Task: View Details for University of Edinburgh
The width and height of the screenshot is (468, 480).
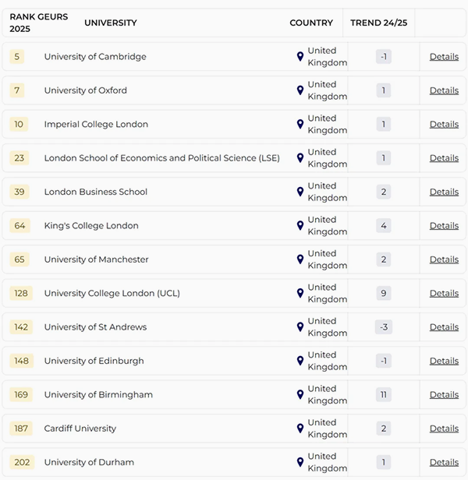Action: pyautogui.click(x=444, y=361)
